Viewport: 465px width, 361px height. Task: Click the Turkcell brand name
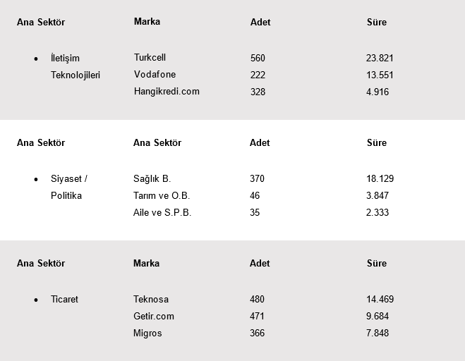tap(150, 58)
